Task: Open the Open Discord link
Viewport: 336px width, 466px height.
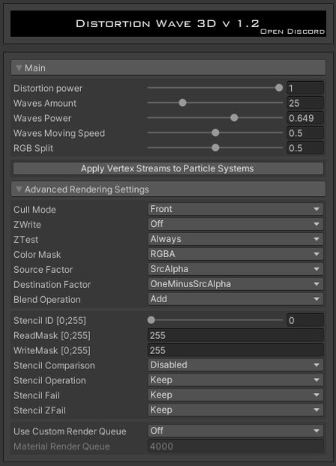Action: coord(292,32)
